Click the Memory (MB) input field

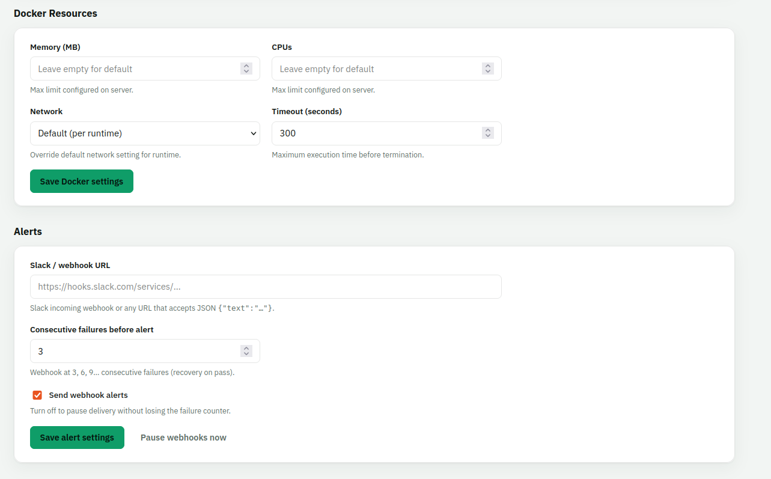point(145,69)
